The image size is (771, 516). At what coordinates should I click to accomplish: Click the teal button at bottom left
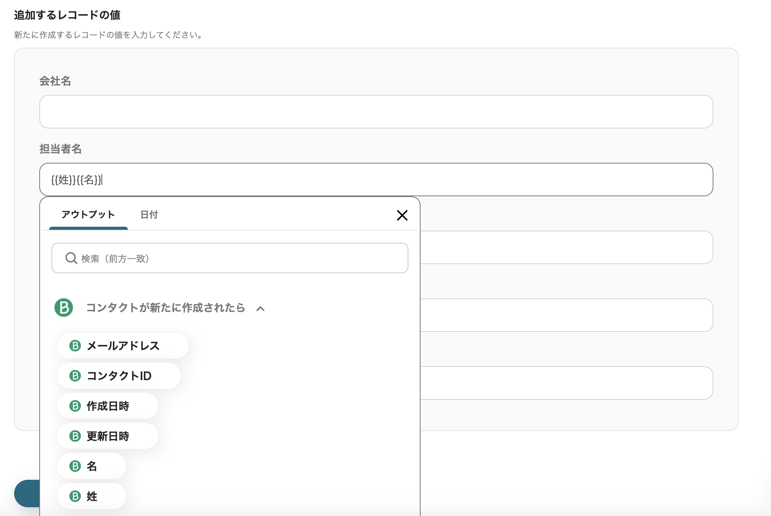pos(27,493)
